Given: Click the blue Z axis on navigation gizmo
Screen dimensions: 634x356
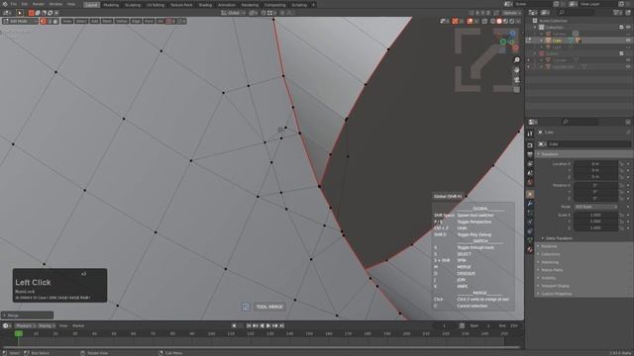Looking at the screenshot, I should click(513, 34).
